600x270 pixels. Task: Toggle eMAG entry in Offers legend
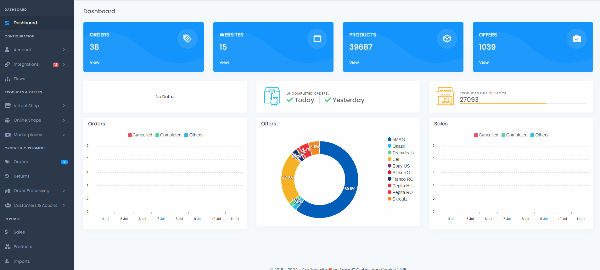[x=396, y=140]
